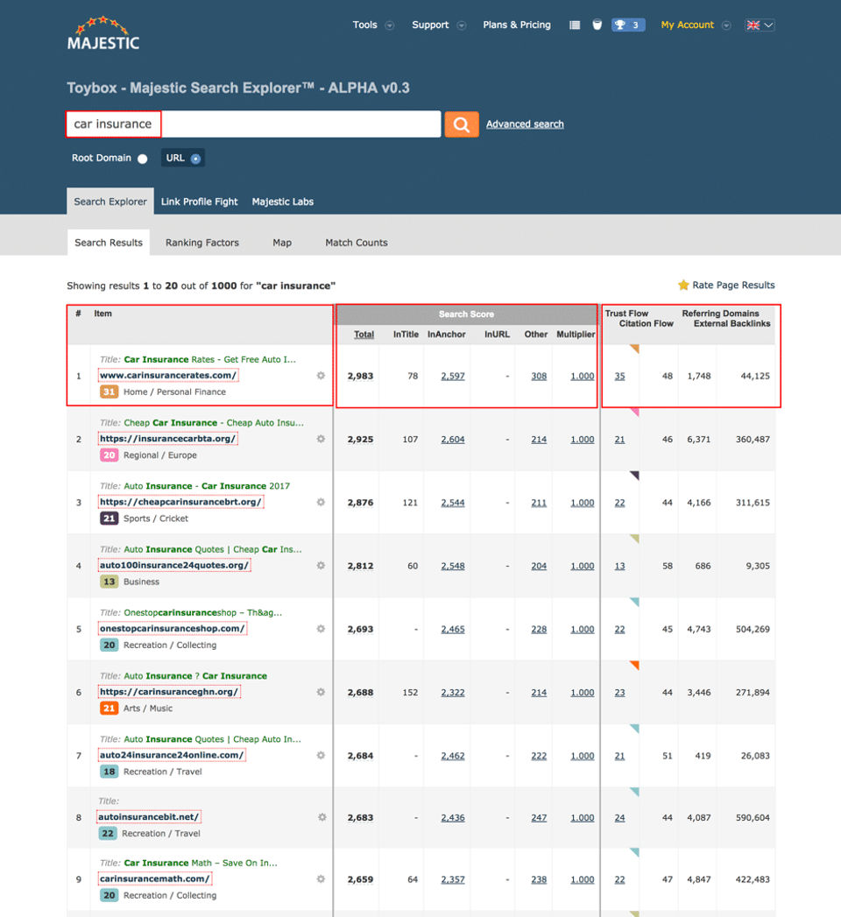Click InAnchor value 2,604
841x917 pixels.
pos(453,439)
